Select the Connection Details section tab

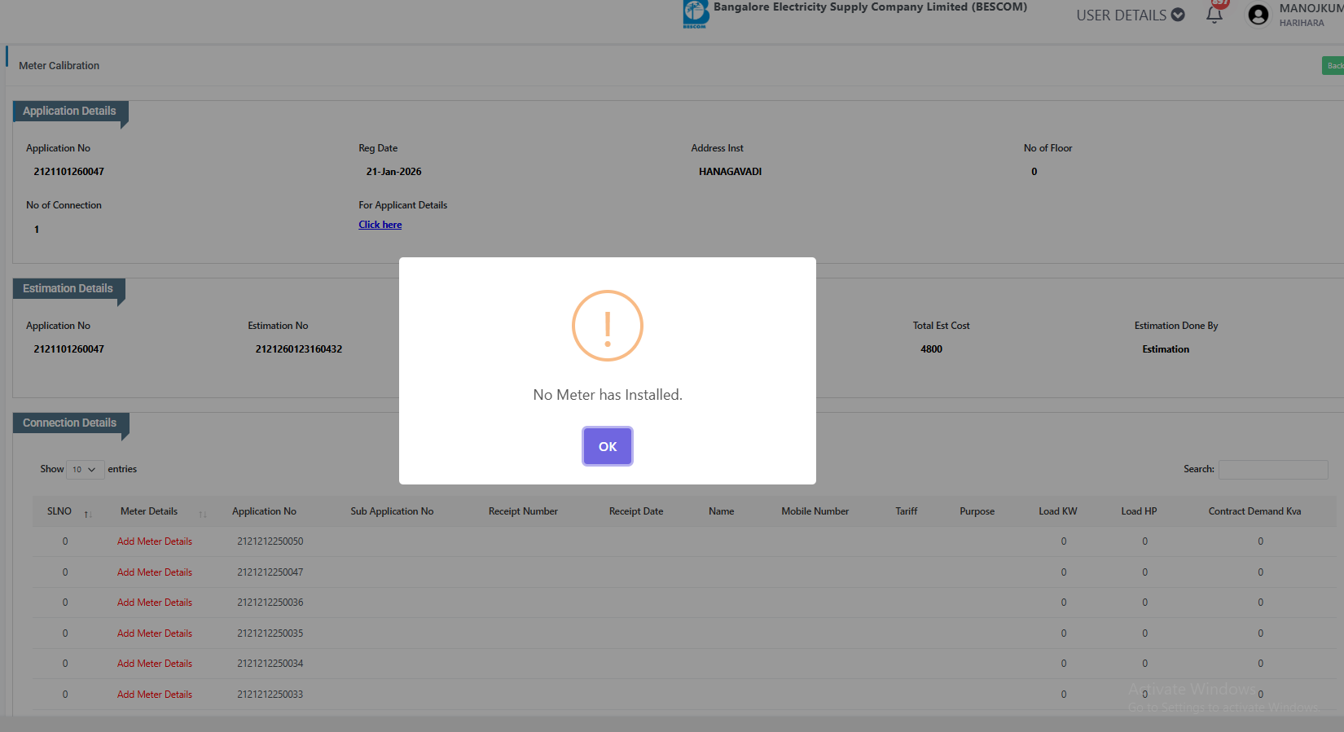[69, 423]
